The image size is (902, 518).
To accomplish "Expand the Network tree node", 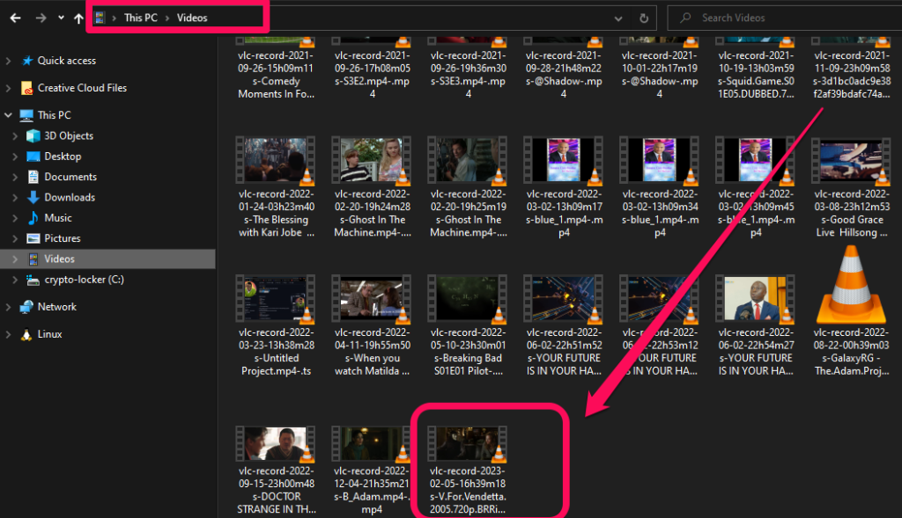I will point(8,307).
